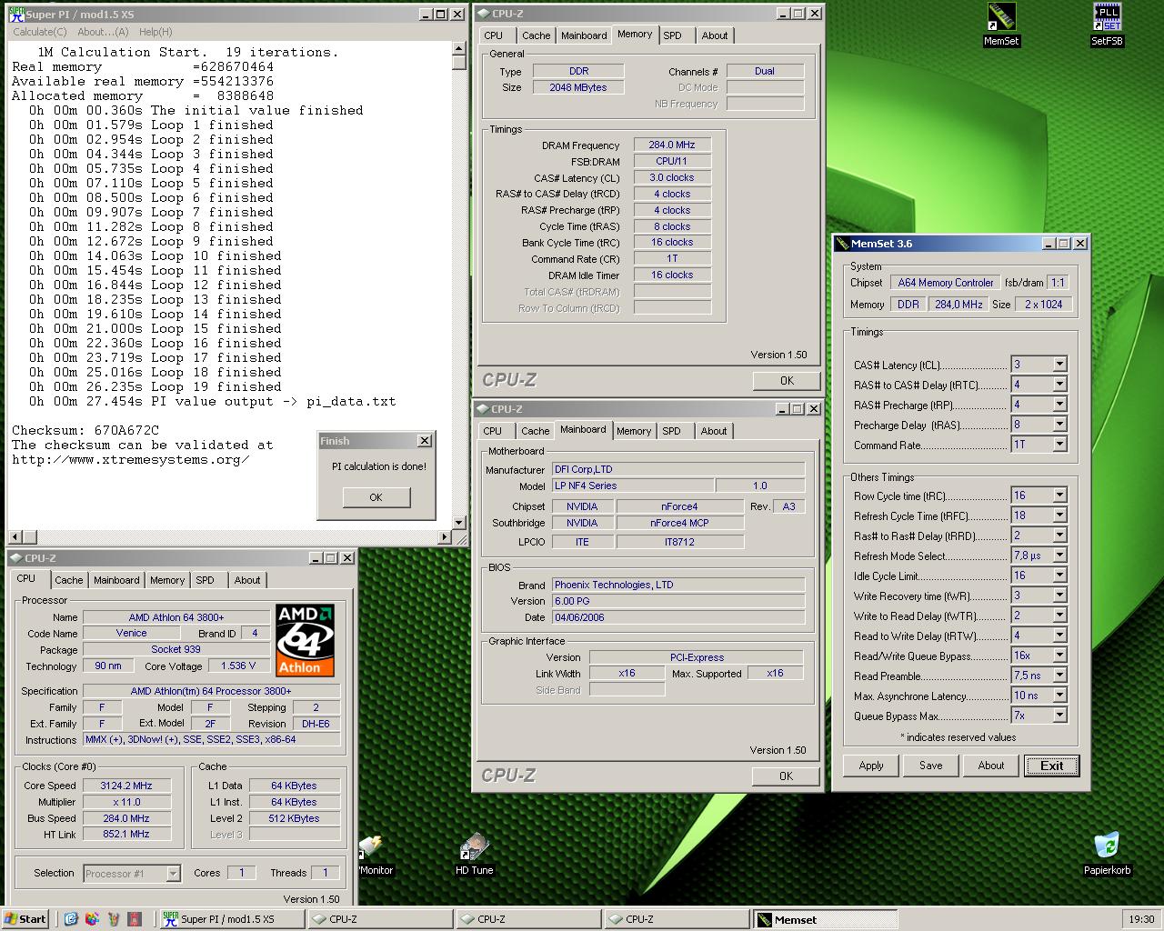Click Super PI horizontal scrollbar right arrow
This screenshot has height=931, width=1164.
pos(445,537)
